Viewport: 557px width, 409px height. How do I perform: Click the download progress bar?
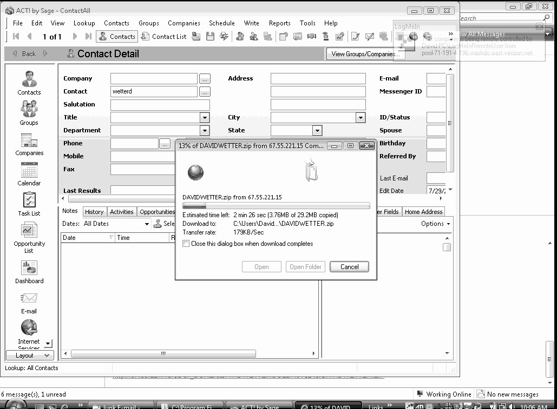(276, 205)
